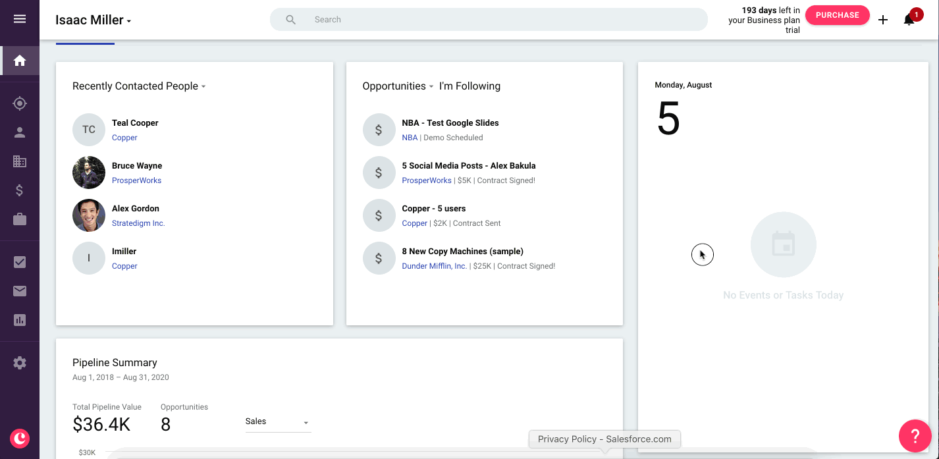Viewport: 939px width, 459px height.
Task: Click the plus add-new icon
Action: click(883, 20)
